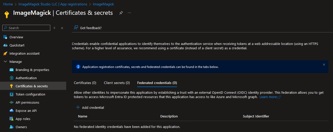333x132 pixels.
Task: Click the Owners people icon
Action: (x=11, y=127)
